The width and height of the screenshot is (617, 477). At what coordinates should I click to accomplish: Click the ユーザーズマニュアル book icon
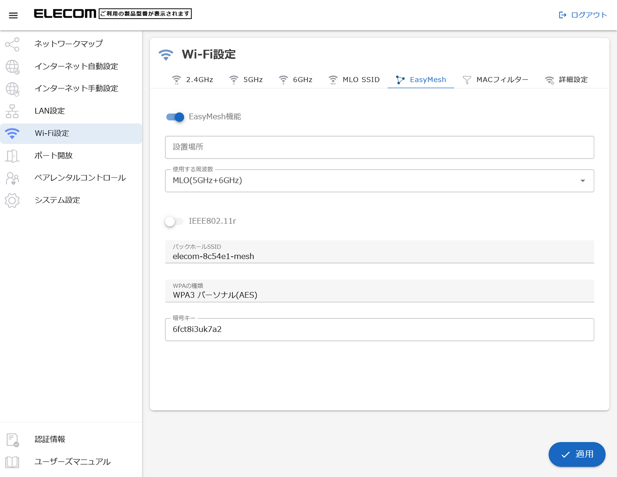coord(12,462)
